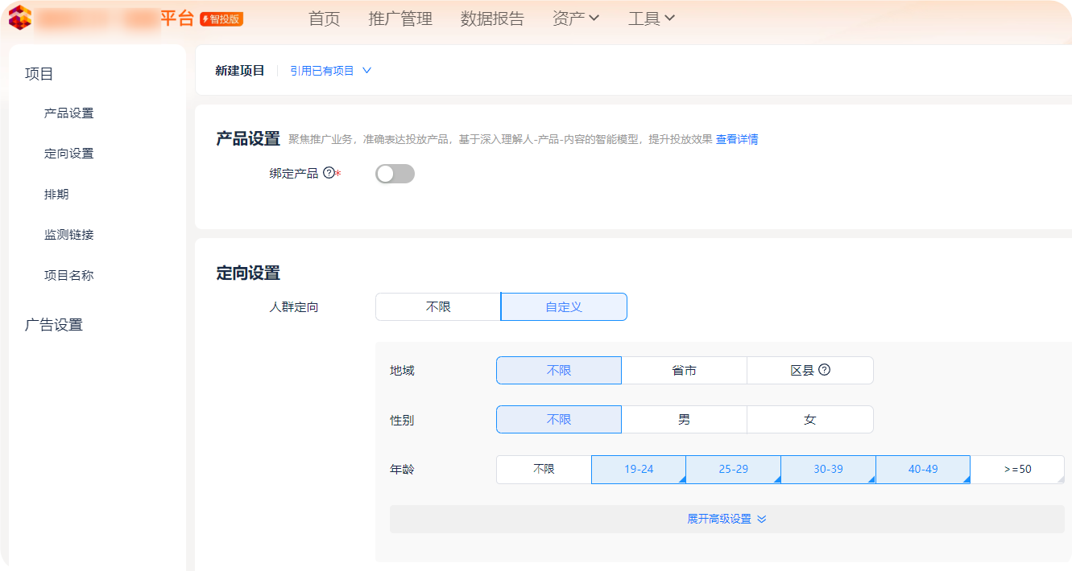1072x571 pixels.
Task: Open help icon next to 区县
Action: tap(824, 370)
